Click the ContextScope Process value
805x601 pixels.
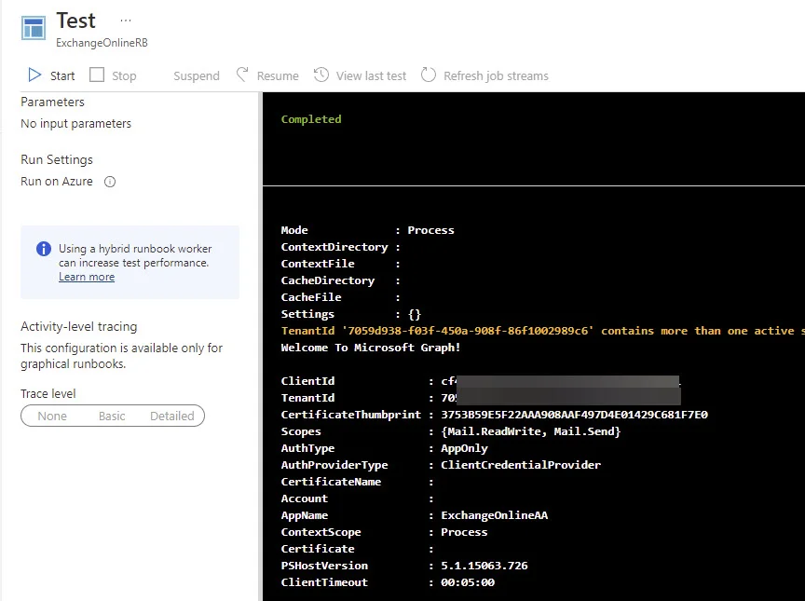pos(464,532)
